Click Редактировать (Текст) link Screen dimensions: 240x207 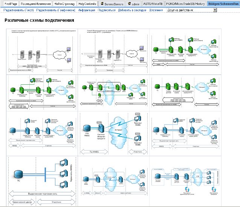coord(18,10)
